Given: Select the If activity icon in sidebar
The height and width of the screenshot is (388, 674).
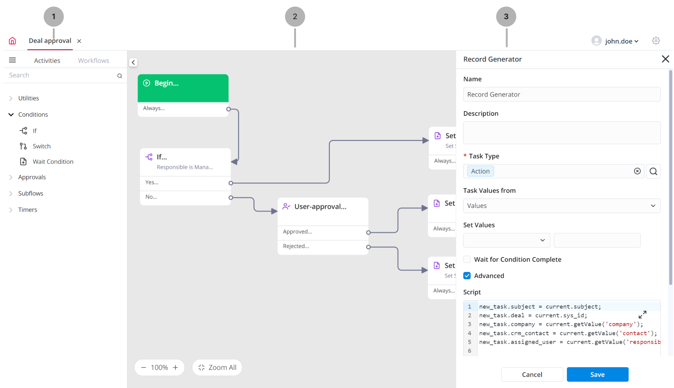Looking at the screenshot, I should pyautogui.click(x=24, y=131).
